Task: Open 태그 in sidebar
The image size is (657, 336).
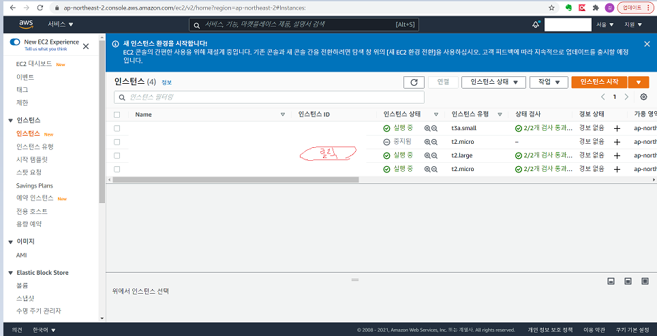Action: [22, 90]
